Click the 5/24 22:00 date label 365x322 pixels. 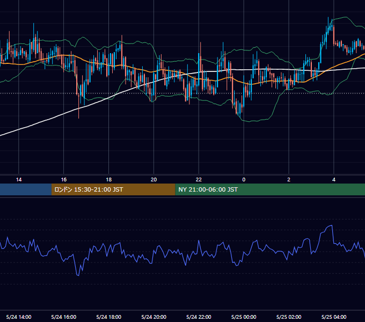point(199,317)
